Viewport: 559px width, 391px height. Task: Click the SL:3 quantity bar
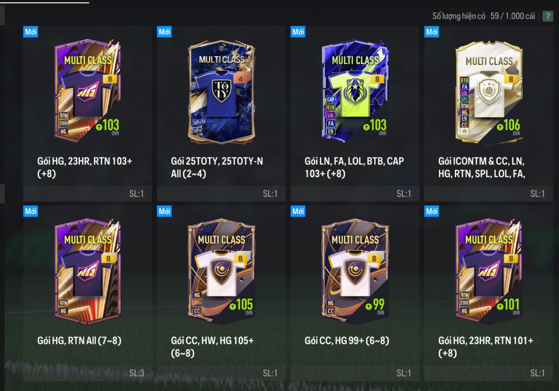(88, 373)
